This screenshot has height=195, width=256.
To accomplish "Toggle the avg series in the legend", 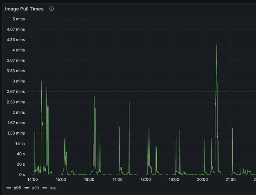I will 53,188.
